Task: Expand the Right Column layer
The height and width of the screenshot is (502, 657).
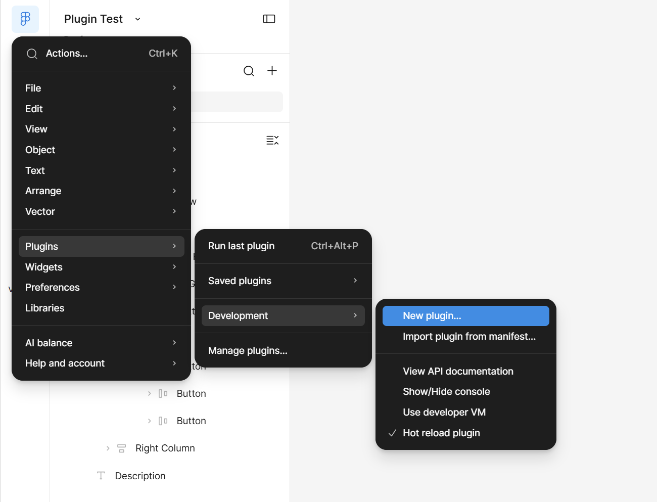Action: pyautogui.click(x=108, y=448)
